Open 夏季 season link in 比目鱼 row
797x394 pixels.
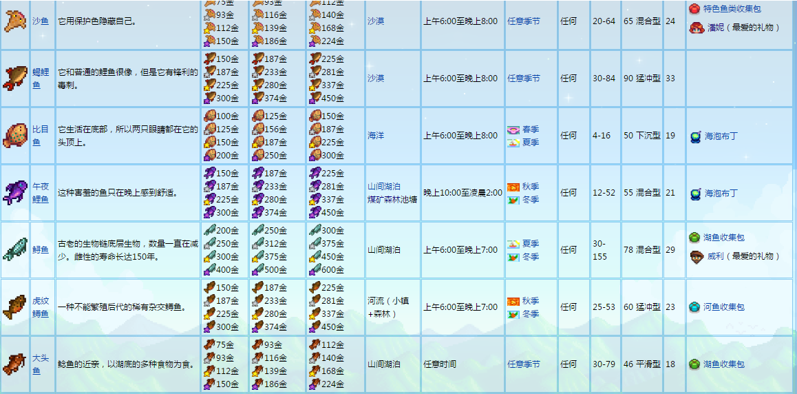coord(531,143)
